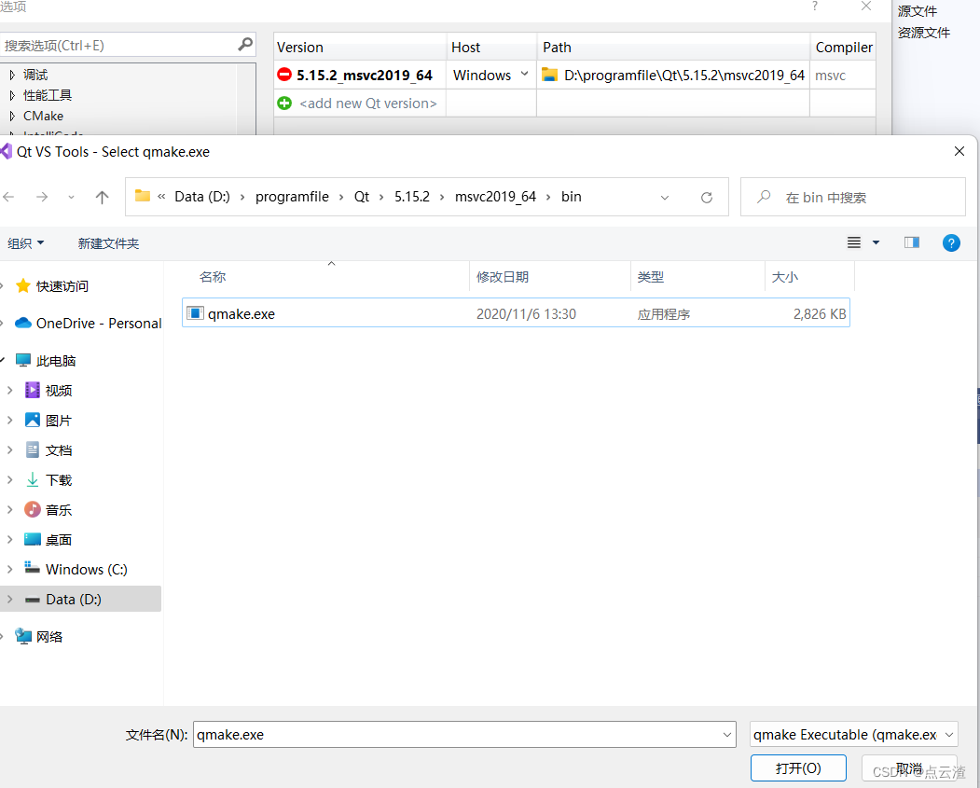Open the Downloads arrow icon
980x788 pixels.
33,479
